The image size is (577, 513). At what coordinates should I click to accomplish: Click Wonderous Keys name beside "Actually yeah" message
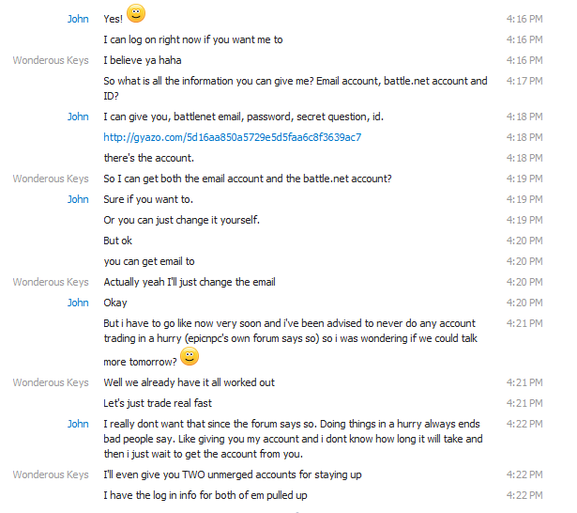point(51,282)
